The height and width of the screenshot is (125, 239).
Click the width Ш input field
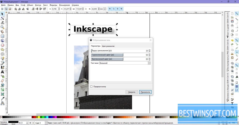[x=79, y=9]
